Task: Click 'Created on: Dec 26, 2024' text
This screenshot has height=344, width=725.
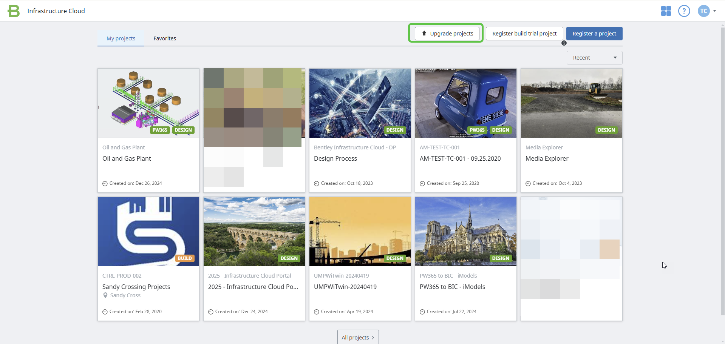Action: pyautogui.click(x=136, y=183)
